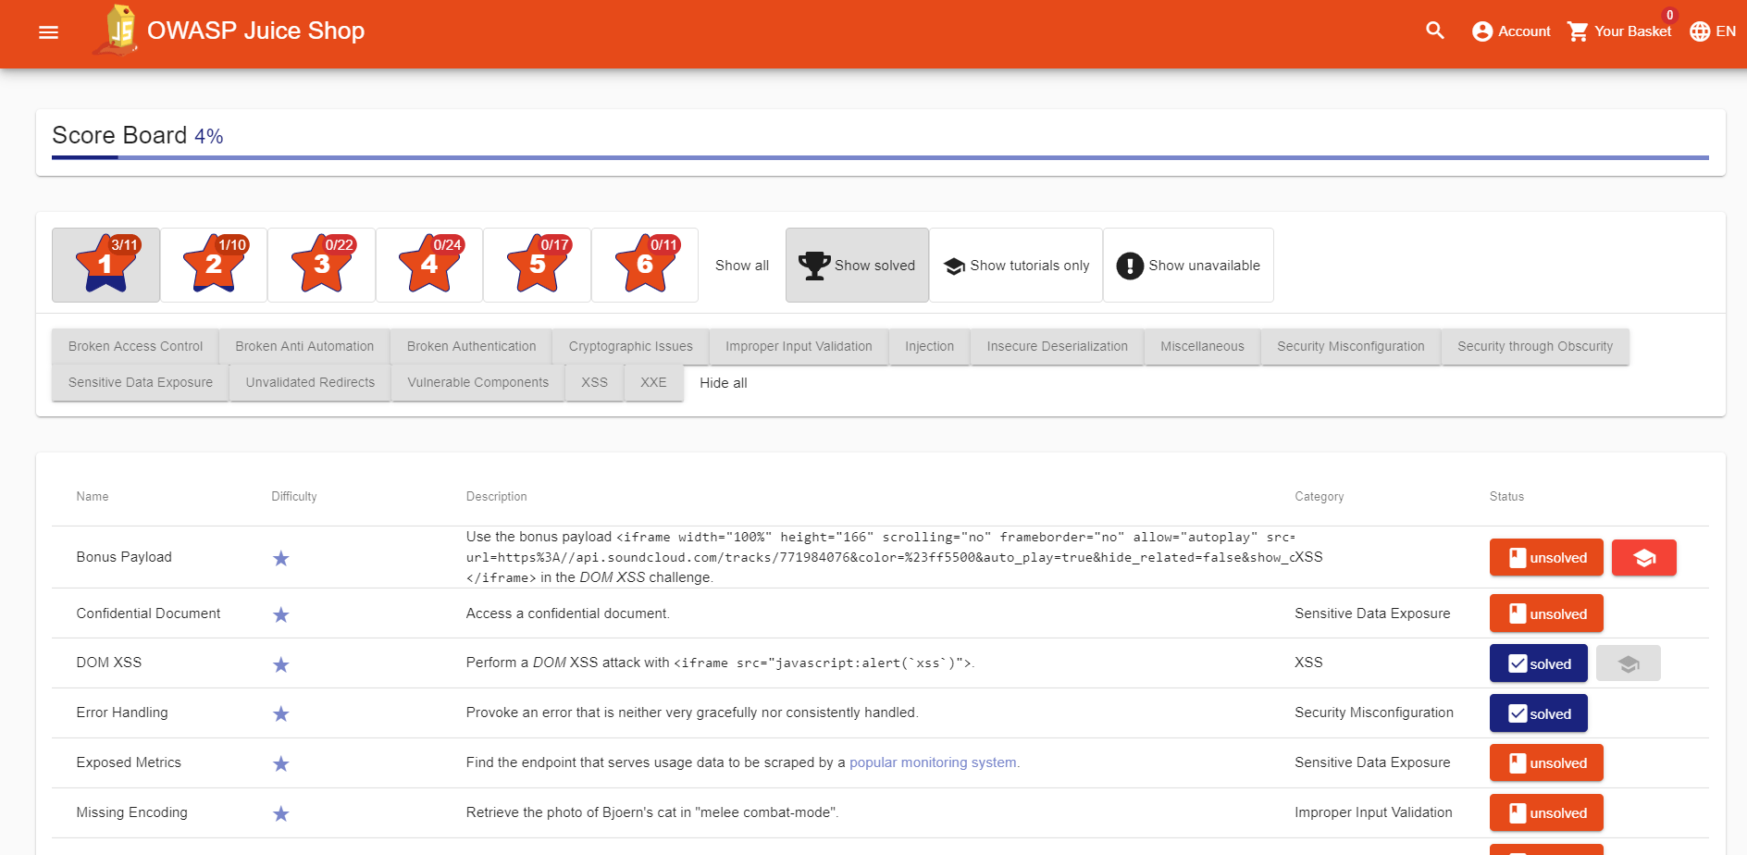Viewport: 1747px width, 855px height.
Task: Click the Status column header
Action: (1506, 497)
